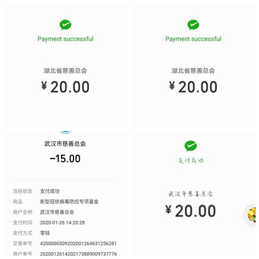This screenshot has height=259, width=259.
Task: Click the -15.00 transaction amount
Action: coord(65,159)
